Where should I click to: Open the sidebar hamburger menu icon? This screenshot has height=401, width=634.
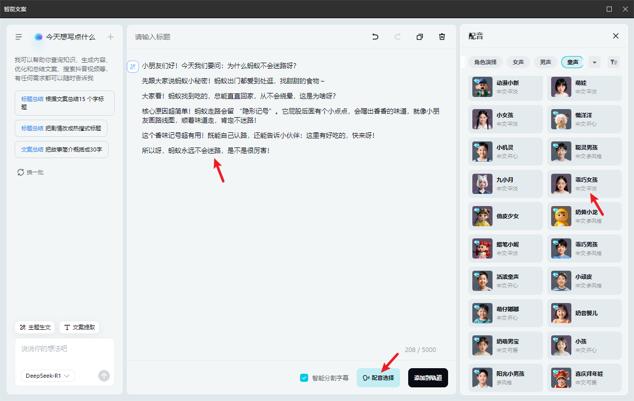(19, 37)
